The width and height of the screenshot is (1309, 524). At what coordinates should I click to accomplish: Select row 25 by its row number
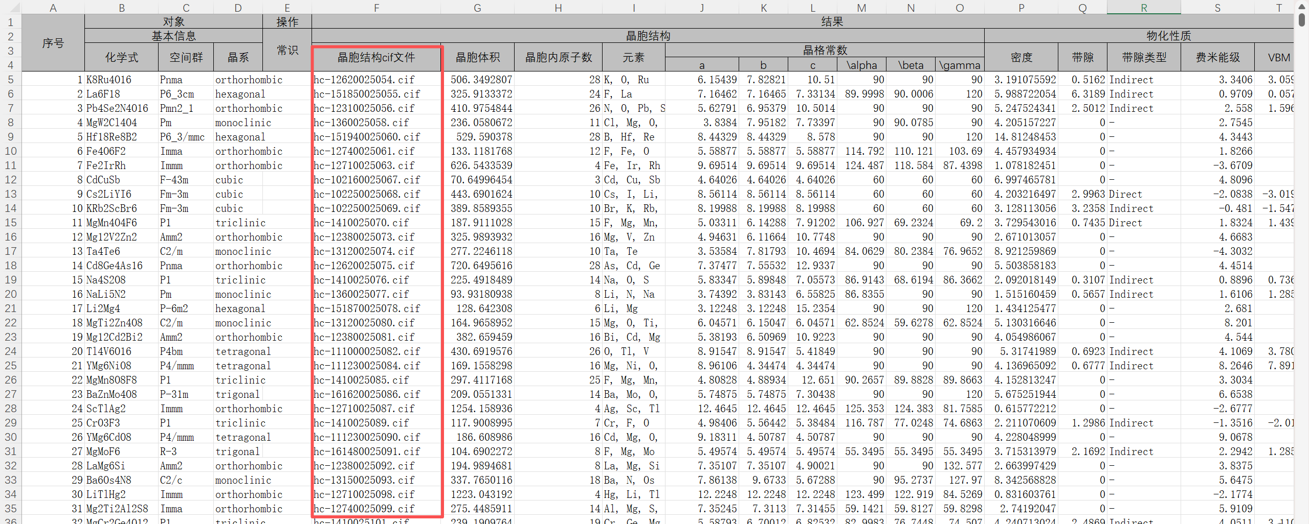11,366
